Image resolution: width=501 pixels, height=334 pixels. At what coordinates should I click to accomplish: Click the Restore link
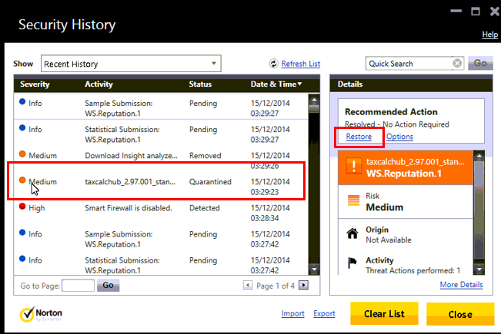359,137
